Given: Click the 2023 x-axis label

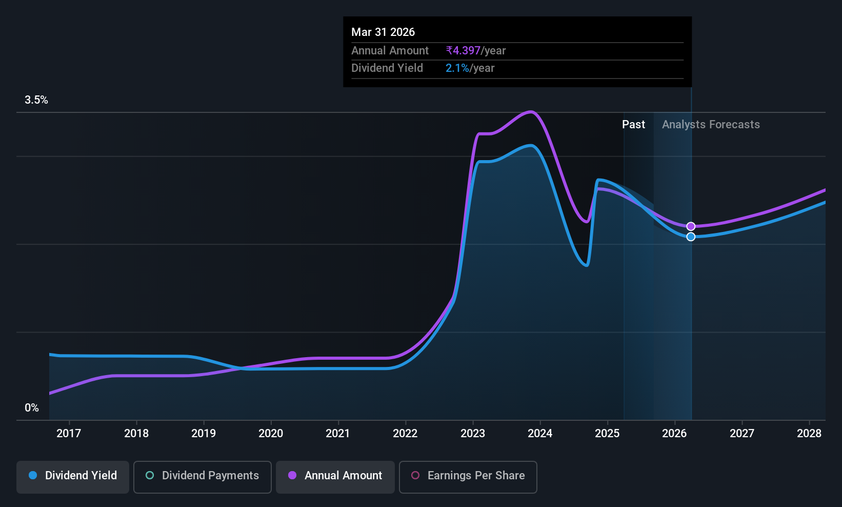Looking at the screenshot, I should point(473,434).
